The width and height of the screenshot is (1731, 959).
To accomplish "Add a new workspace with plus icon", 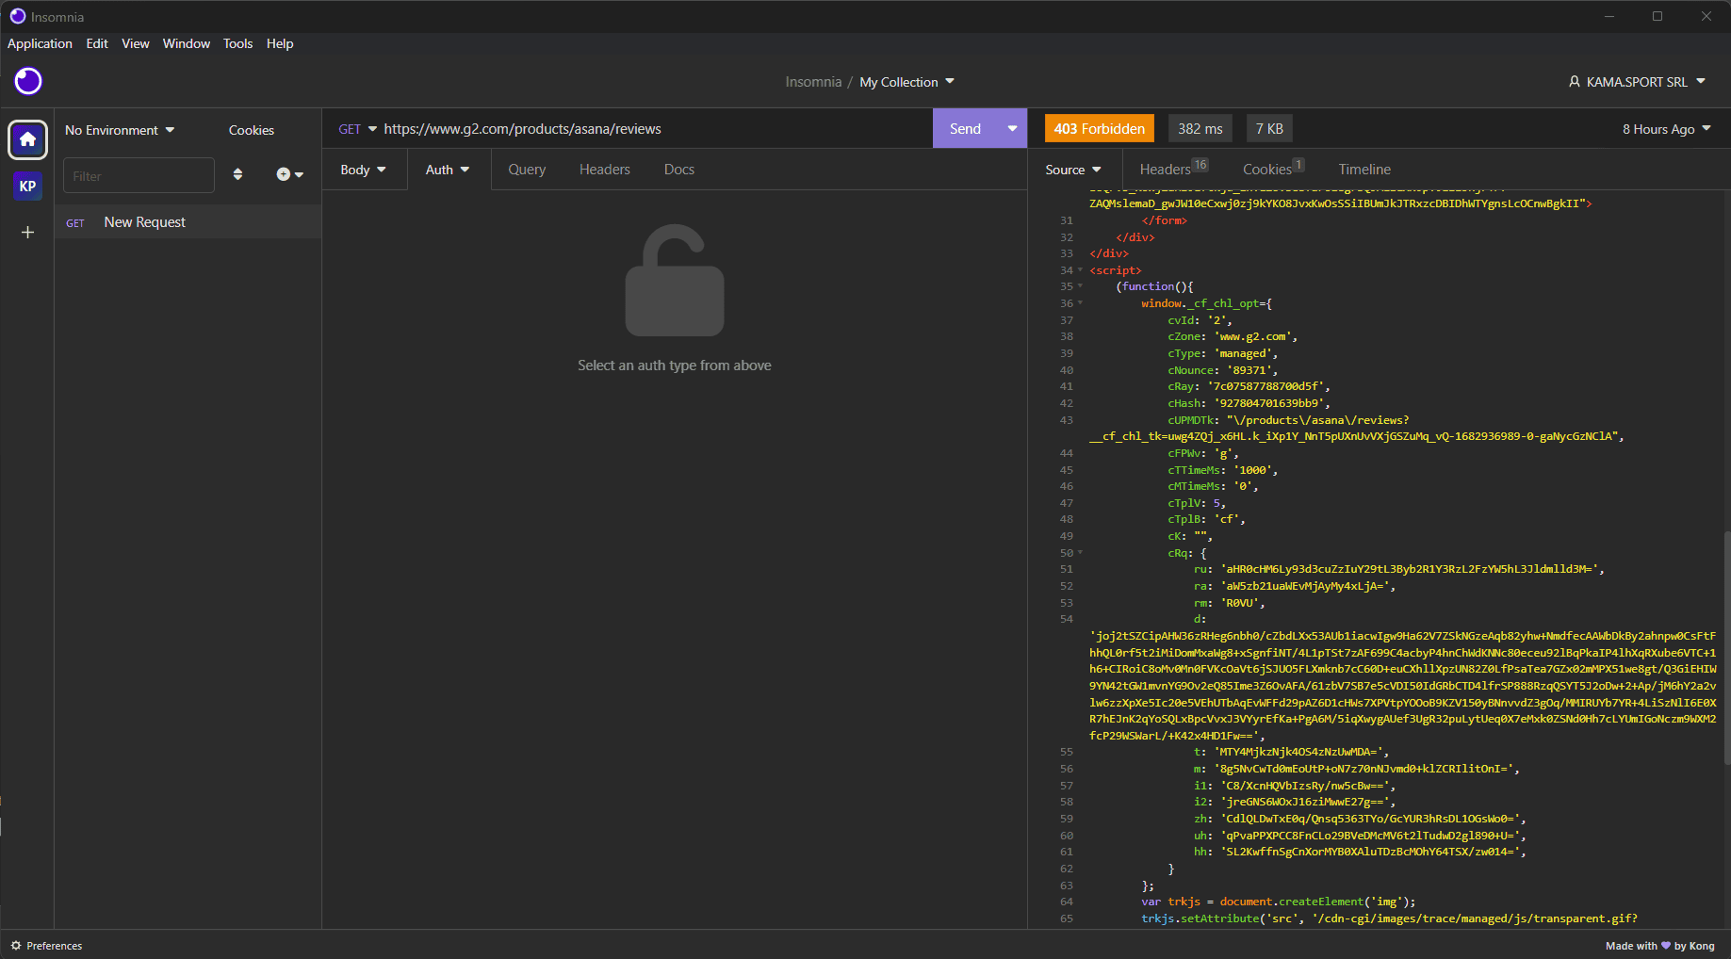I will [27, 232].
